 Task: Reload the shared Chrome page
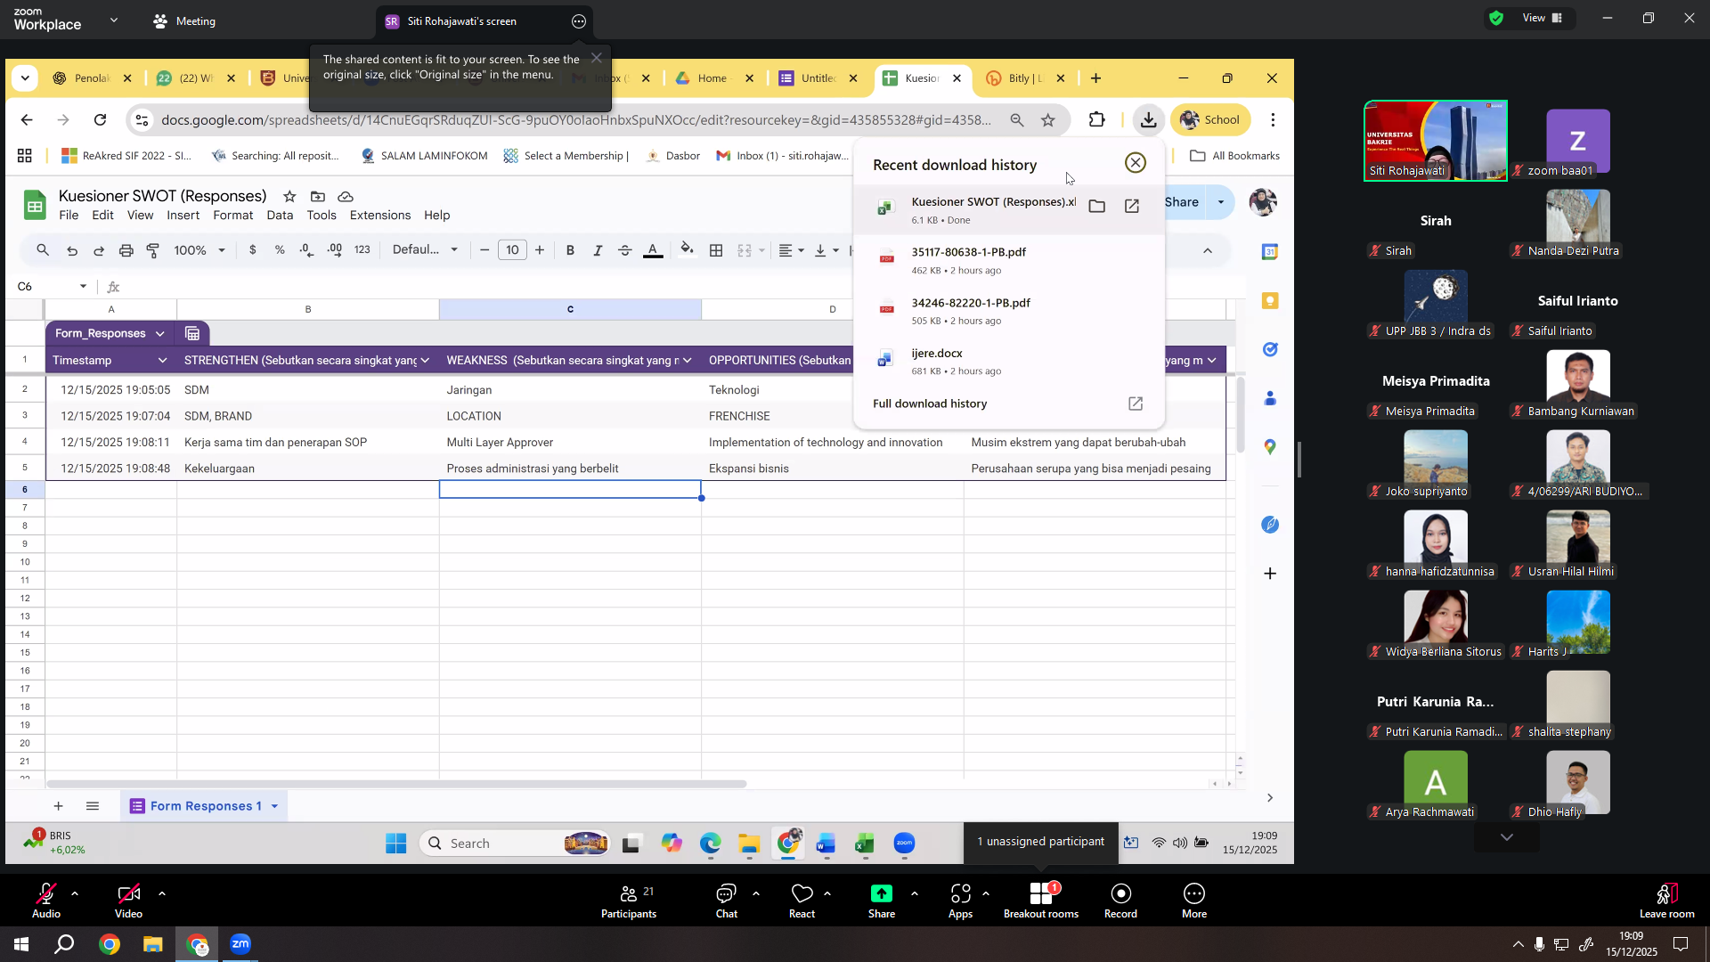100,120
